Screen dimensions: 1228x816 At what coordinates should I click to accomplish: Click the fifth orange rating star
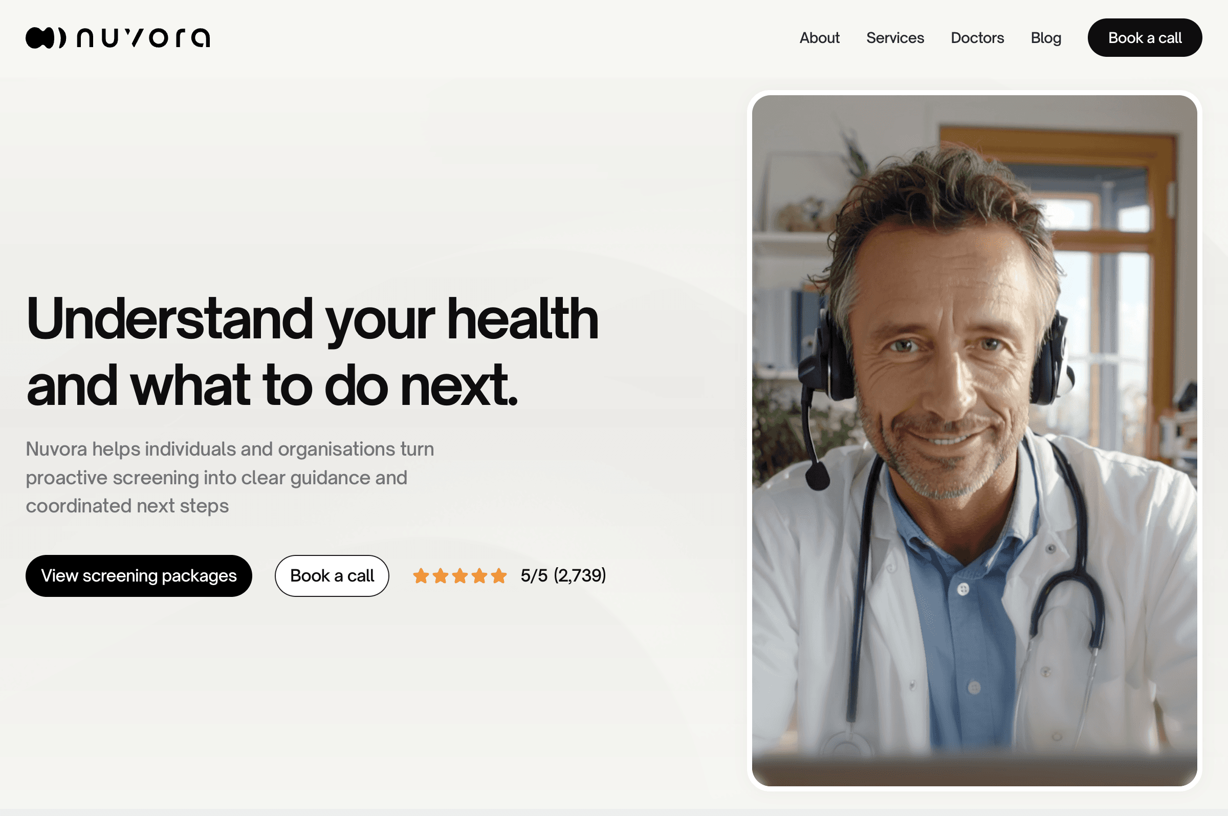pyautogui.click(x=499, y=576)
